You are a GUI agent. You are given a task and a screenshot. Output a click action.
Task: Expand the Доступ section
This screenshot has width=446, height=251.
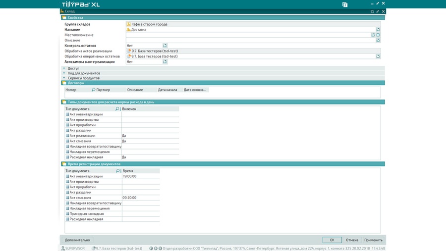[64, 68]
